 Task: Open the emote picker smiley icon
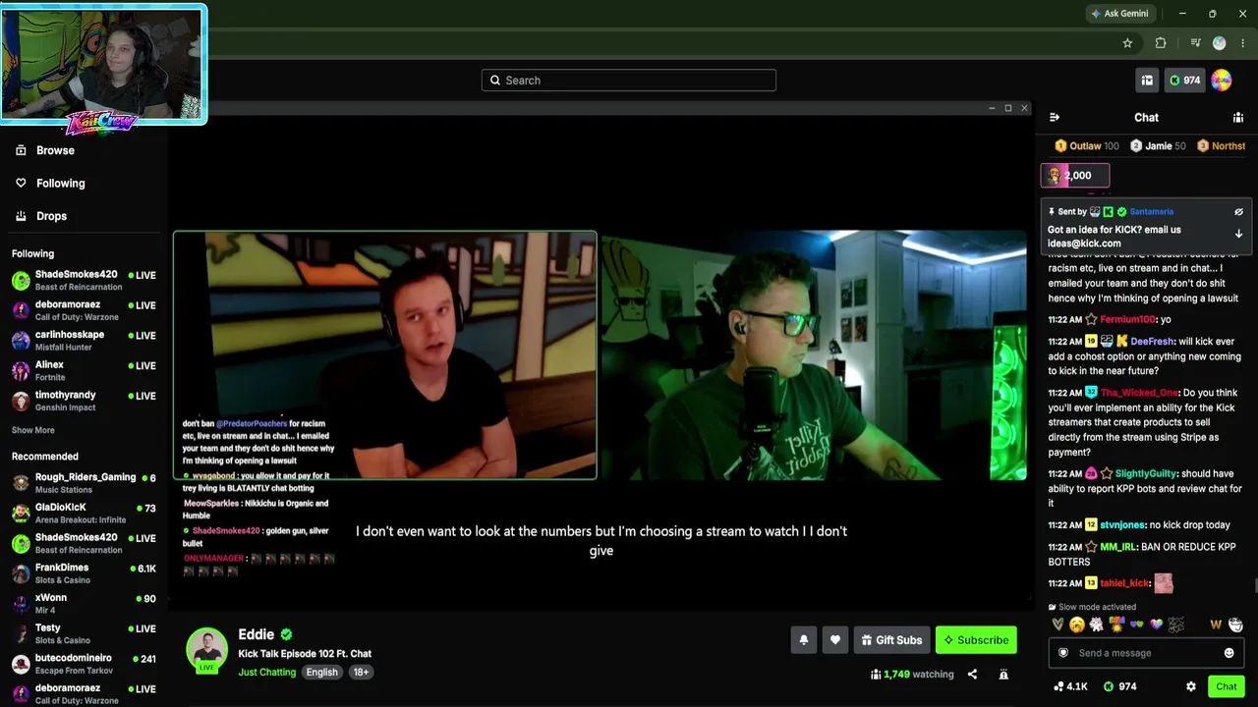[x=1229, y=653]
